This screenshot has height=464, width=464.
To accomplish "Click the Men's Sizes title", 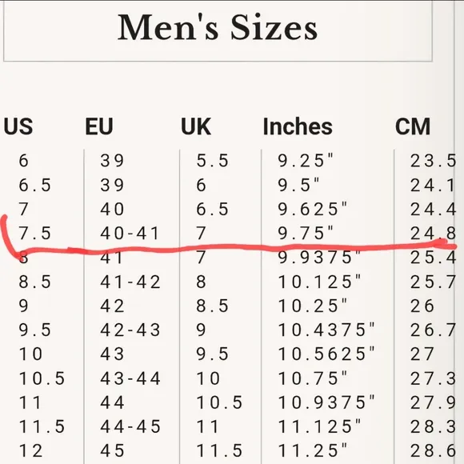I will point(218,27).
